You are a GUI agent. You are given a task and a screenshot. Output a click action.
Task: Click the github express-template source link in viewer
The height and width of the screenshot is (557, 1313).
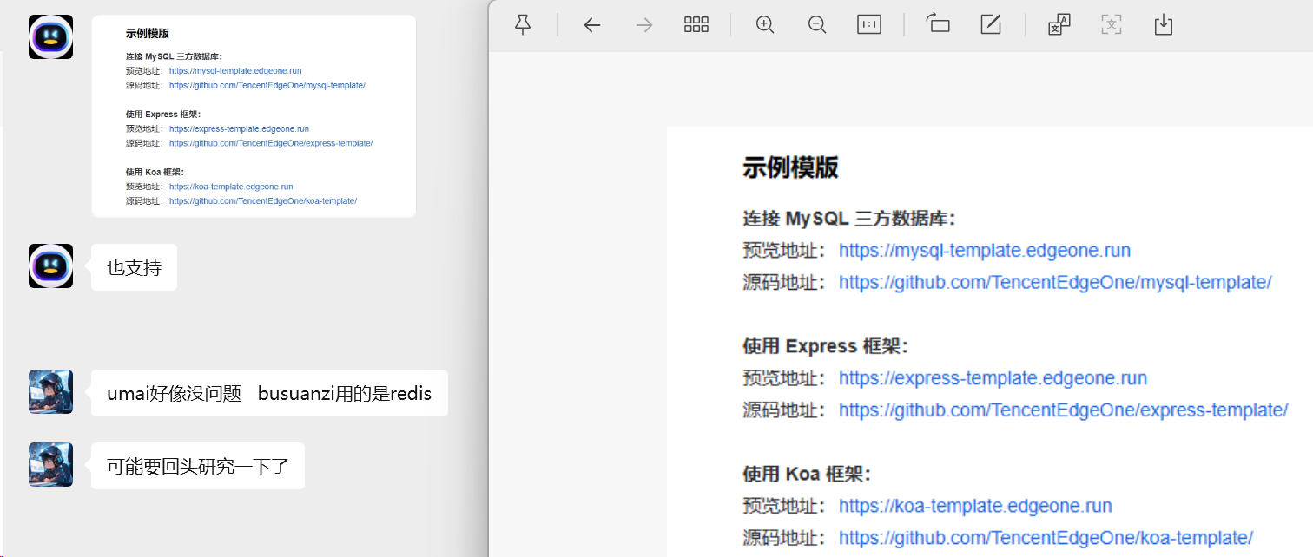(x=1063, y=410)
